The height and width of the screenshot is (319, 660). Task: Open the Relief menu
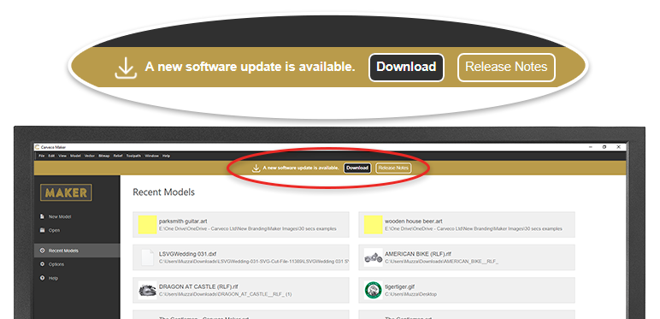118,157
